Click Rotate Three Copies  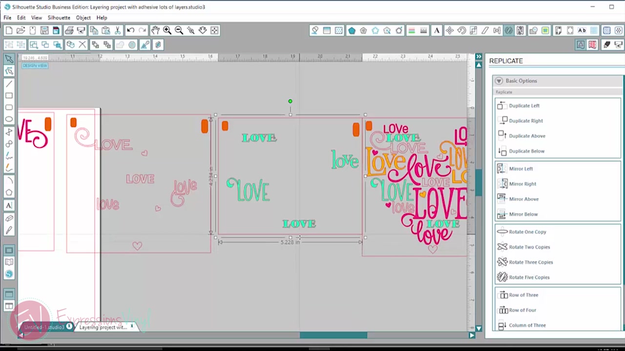(x=531, y=262)
